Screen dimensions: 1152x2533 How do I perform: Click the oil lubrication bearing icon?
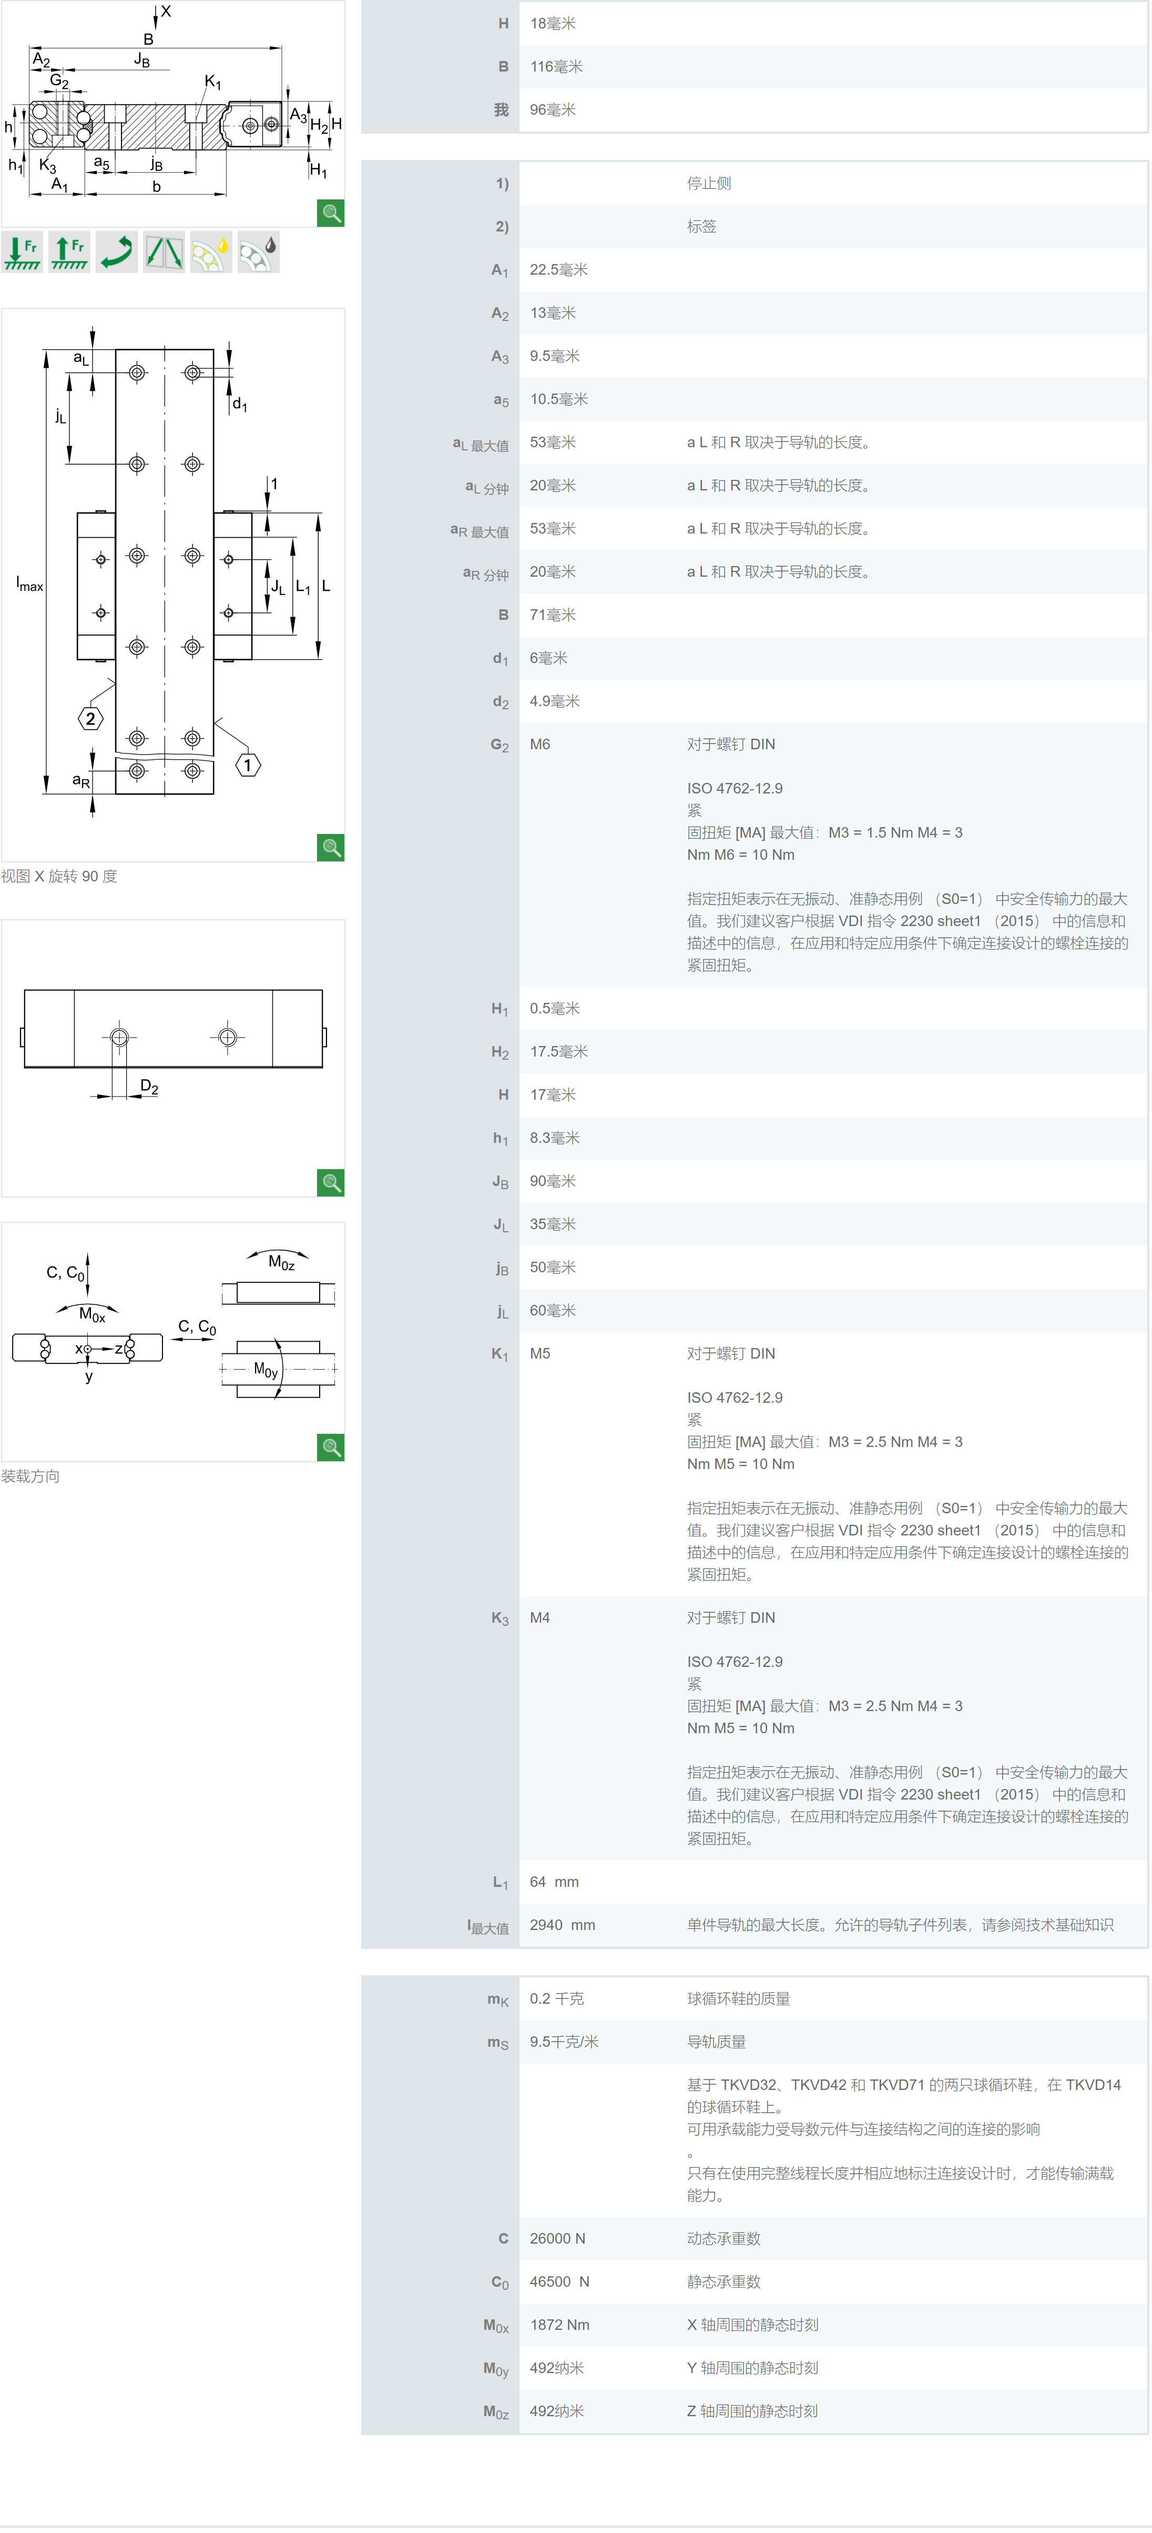point(210,253)
